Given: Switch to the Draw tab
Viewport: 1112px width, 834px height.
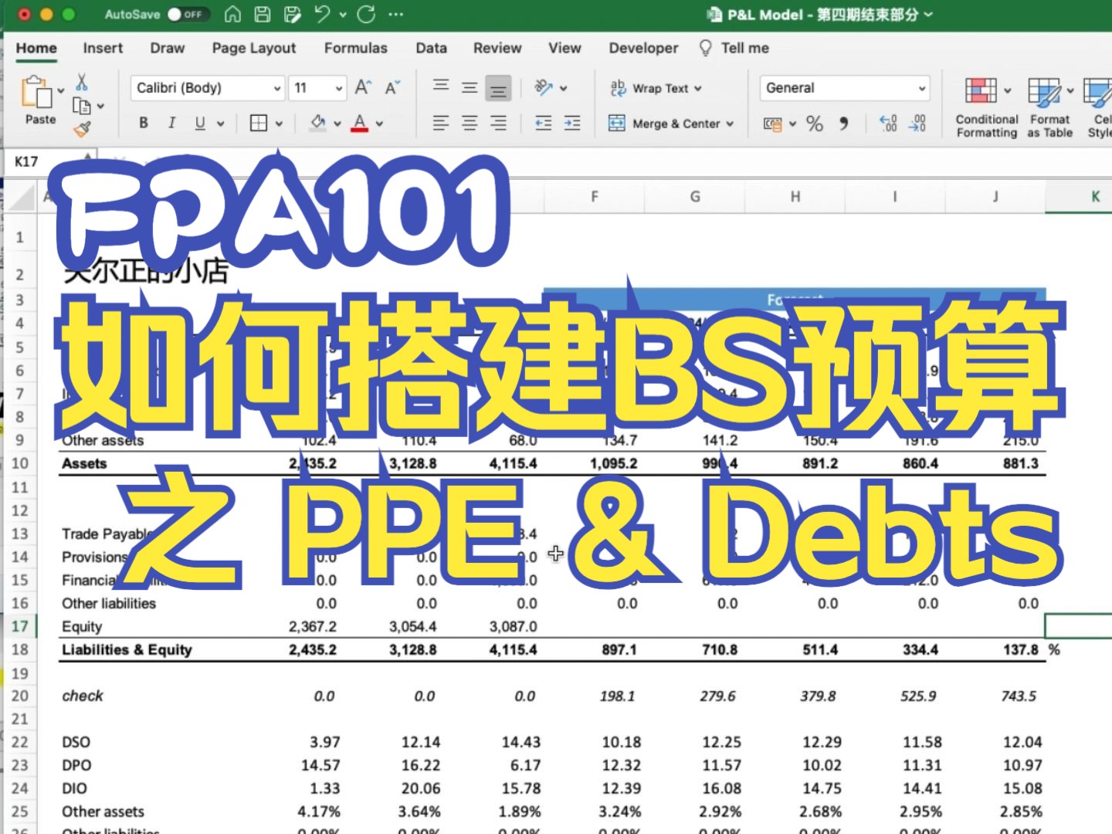Looking at the screenshot, I should click(x=168, y=48).
